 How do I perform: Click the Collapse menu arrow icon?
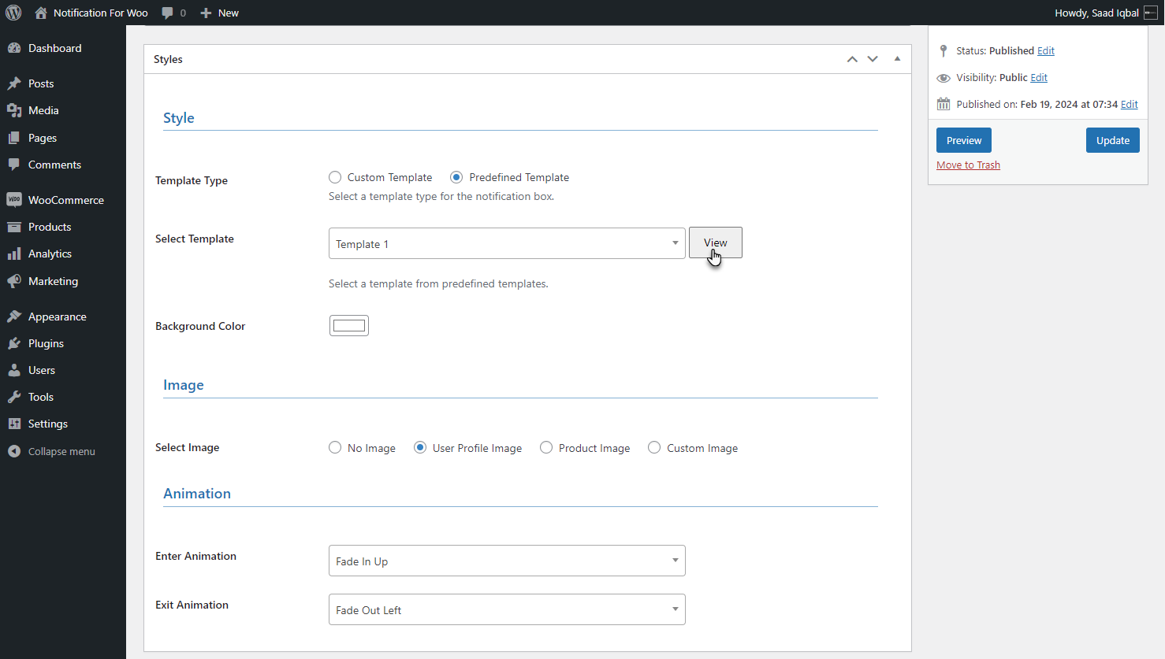[x=14, y=451]
